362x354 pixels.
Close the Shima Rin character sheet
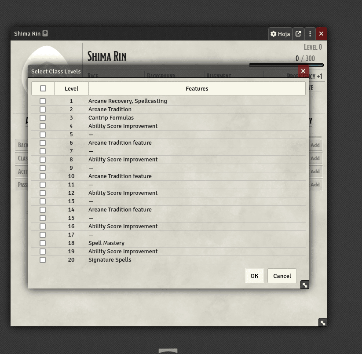[x=321, y=34]
